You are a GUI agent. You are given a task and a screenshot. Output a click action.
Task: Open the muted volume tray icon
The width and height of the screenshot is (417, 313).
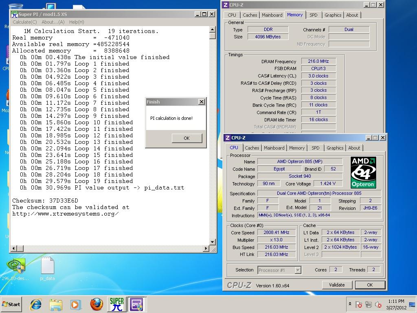378,304
